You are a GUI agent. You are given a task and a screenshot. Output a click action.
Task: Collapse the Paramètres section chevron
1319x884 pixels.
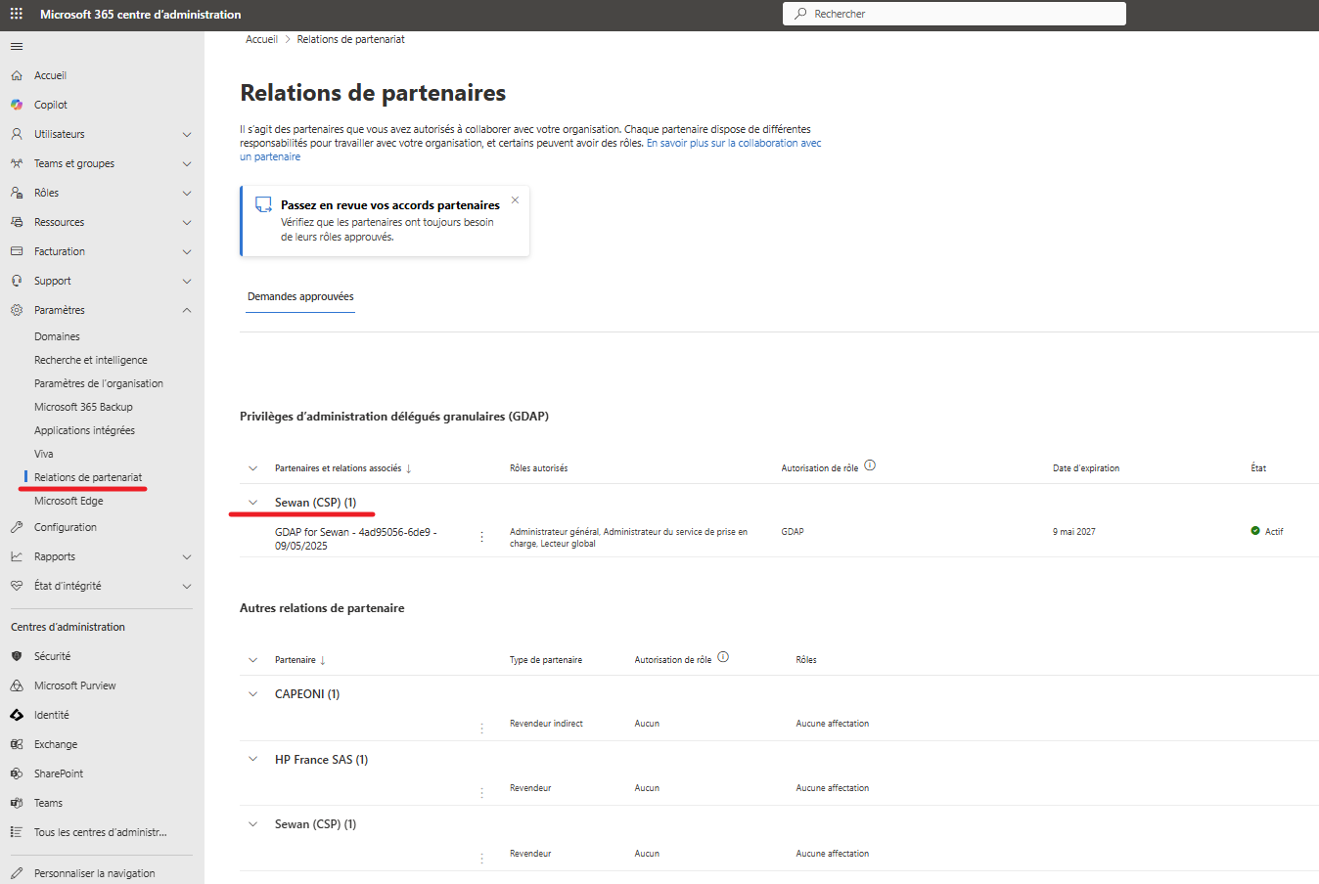(187, 310)
